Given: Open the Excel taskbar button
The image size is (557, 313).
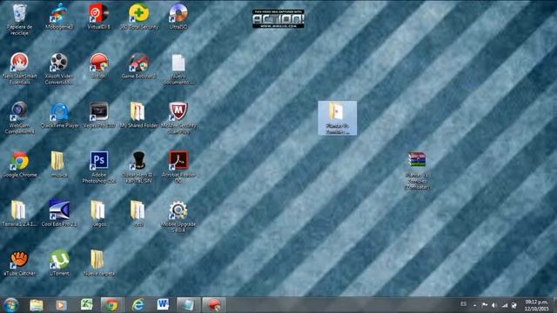Looking at the screenshot, I should click(x=86, y=305).
